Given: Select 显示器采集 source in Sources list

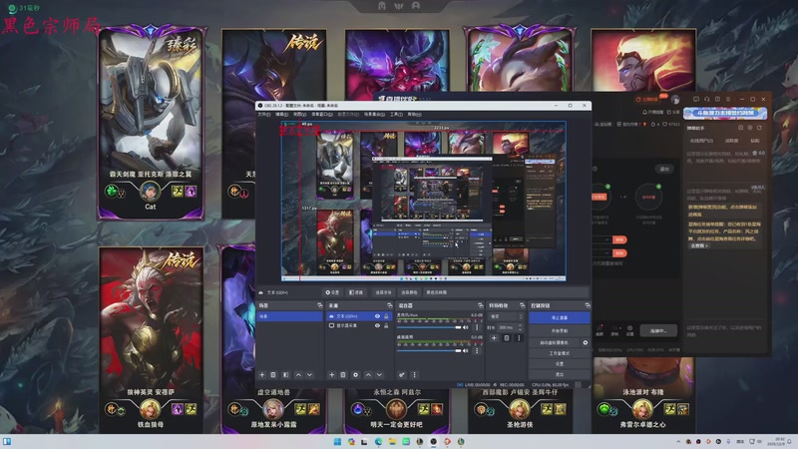Looking at the screenshot, I should pos(349,326).
